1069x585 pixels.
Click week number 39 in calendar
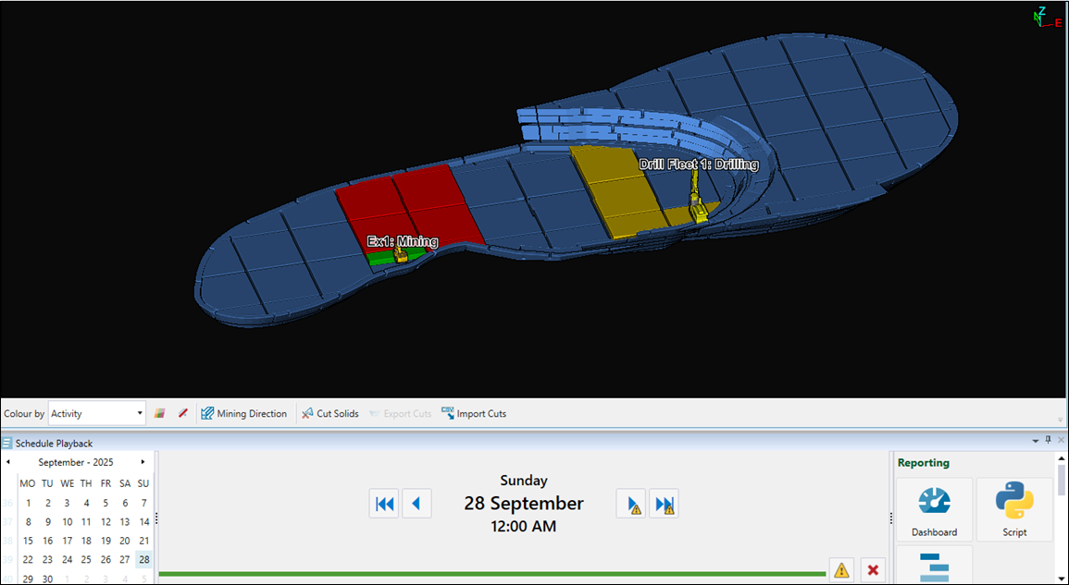(7, 560)
